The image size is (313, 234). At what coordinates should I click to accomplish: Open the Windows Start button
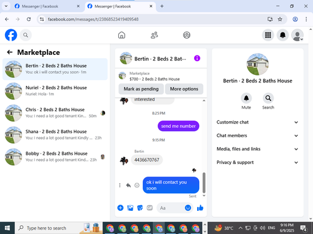pyautogui.click(x=8, y=228)
